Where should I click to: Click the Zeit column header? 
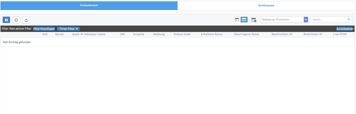click(45, 34)
